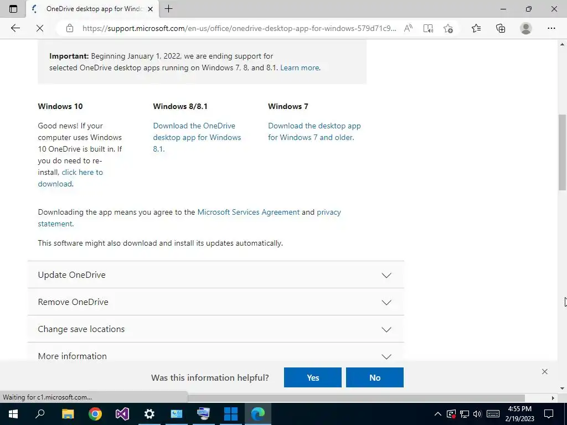Expand the Remove OneDrive section
Viewport: 567px width, 425px height.
click(x=216, y=302)
